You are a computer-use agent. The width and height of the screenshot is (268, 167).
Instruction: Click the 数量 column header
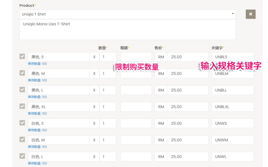click(x=102, y=48)
